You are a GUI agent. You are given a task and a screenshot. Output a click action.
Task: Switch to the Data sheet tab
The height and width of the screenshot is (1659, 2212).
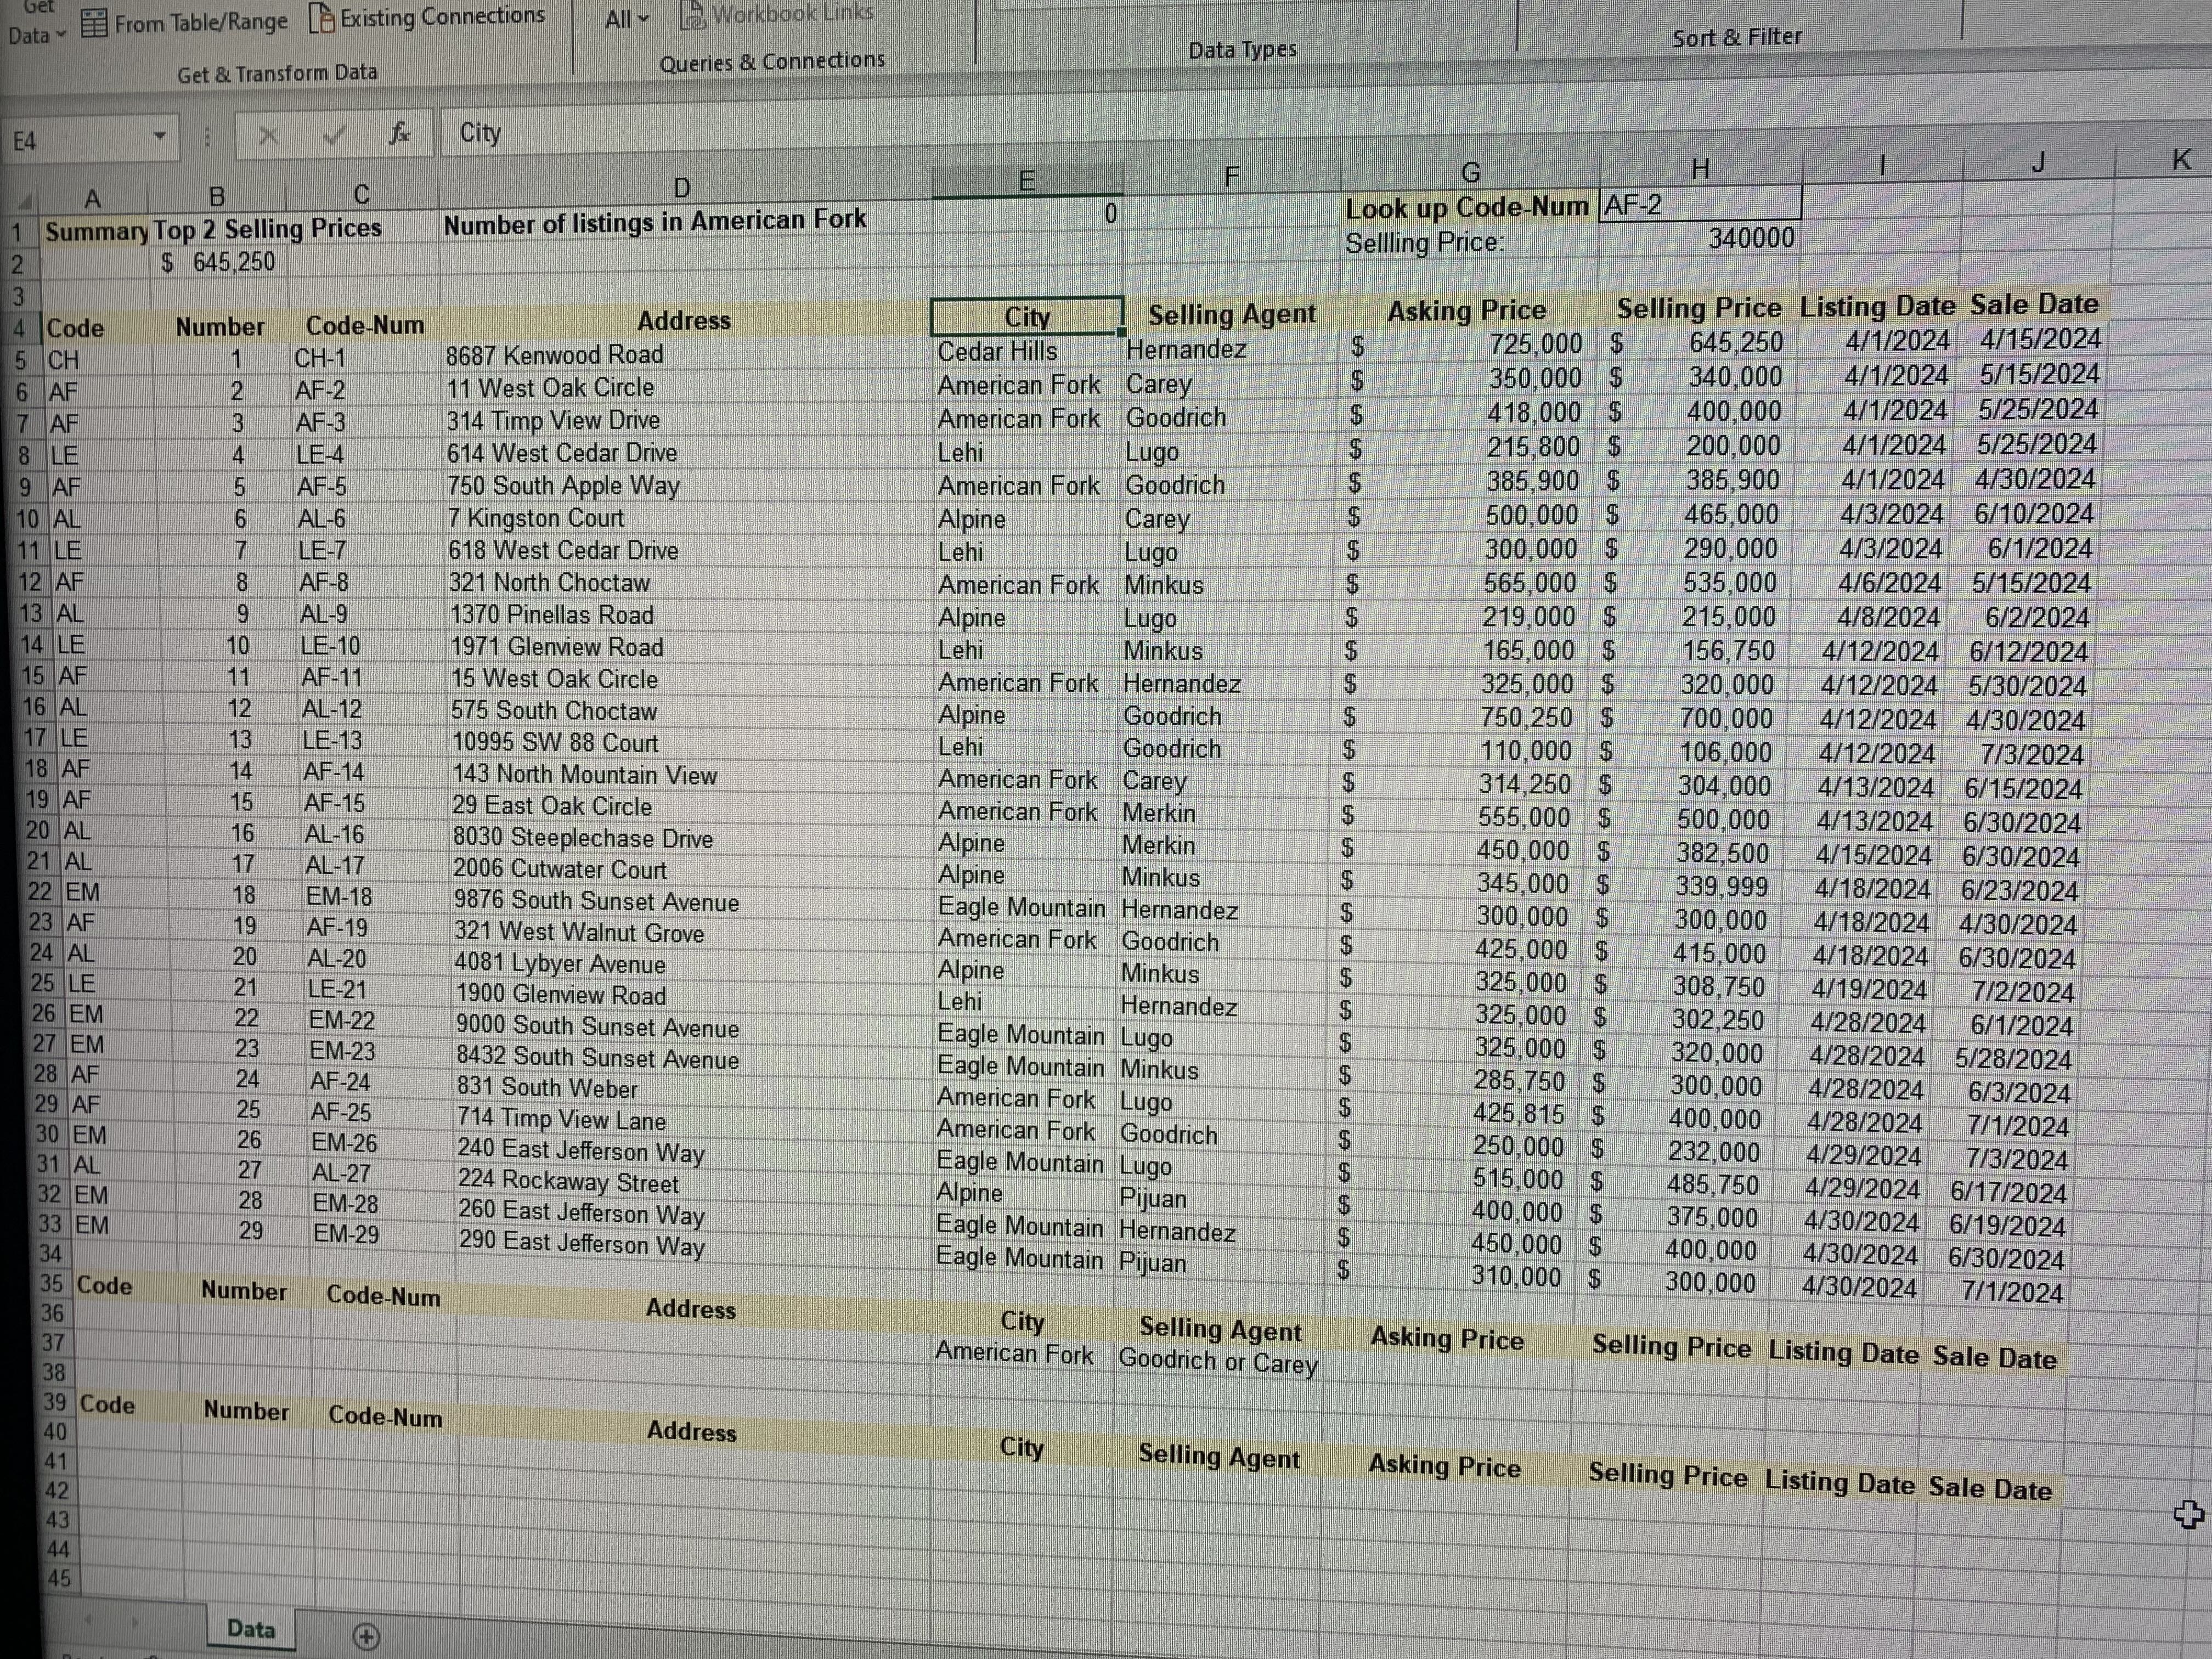(251, 1628)
